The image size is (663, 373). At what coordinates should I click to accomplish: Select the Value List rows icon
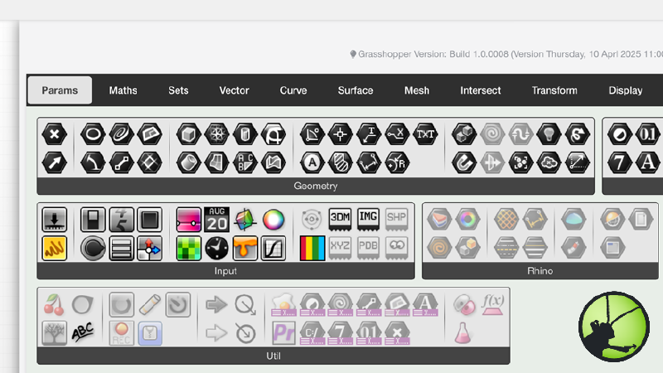(121, 248)
